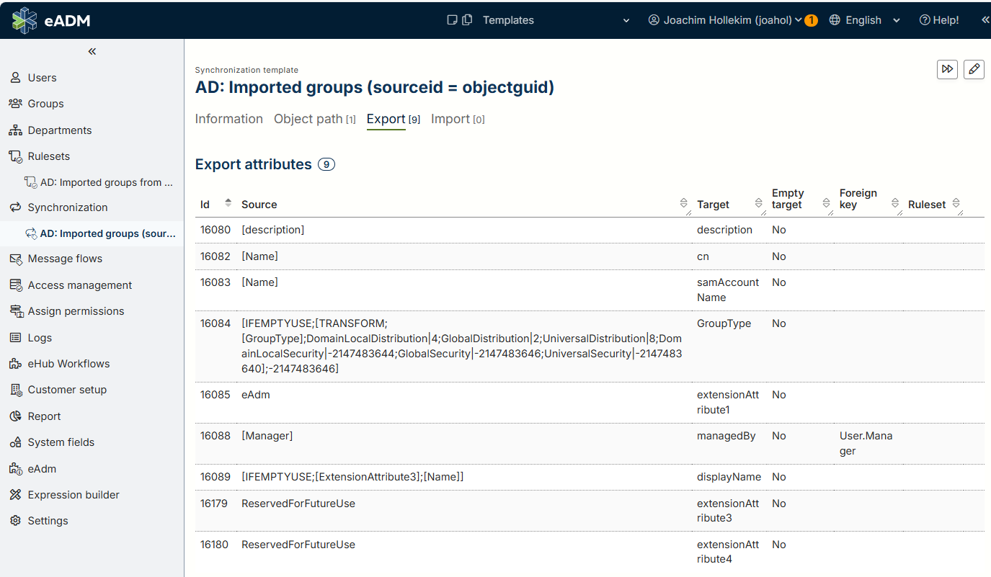Open eHub Workflows in sidebar
991x577 pixels.
68,364
